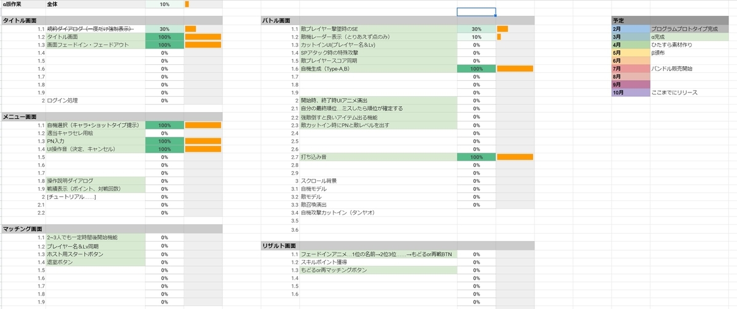This screenshot has width=737, height=309.
Task: Select the 100% cell beside '自機生成(Type-A,B)'
Action: (476, 69)
